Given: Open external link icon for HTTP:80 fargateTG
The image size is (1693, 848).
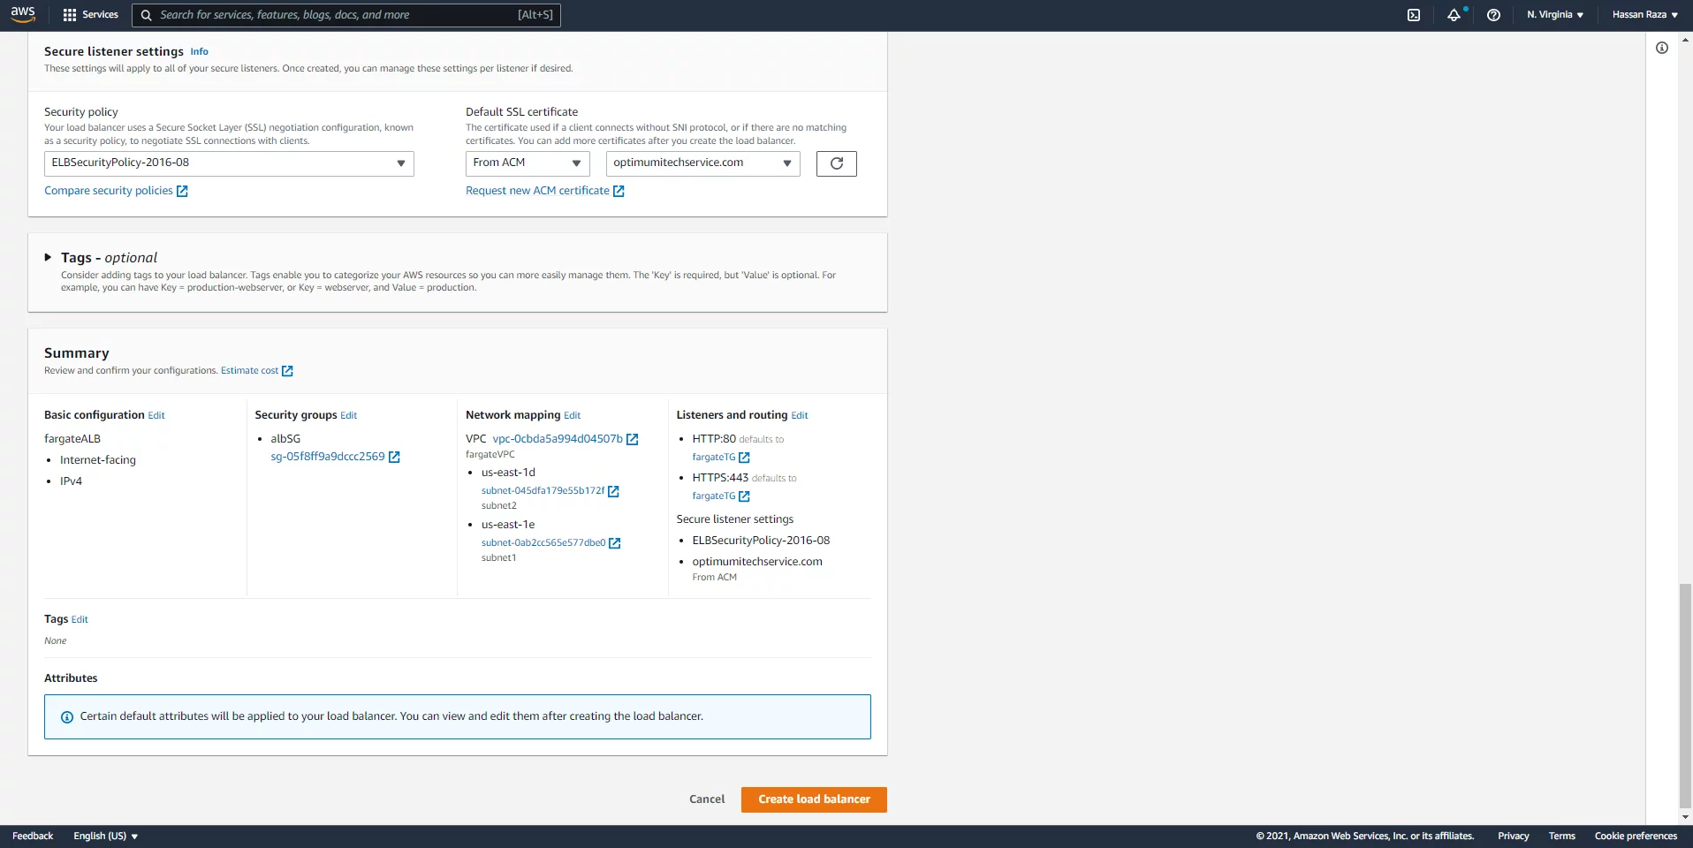Looking at the screenshot, I should point(744,458).
